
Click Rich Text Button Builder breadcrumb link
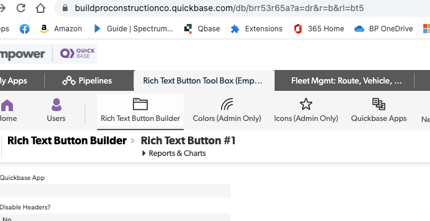[x=67, y=141]
